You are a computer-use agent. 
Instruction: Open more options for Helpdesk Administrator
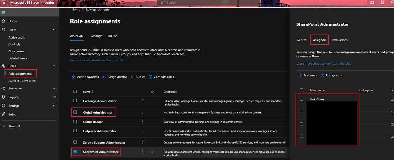(143, 131)
